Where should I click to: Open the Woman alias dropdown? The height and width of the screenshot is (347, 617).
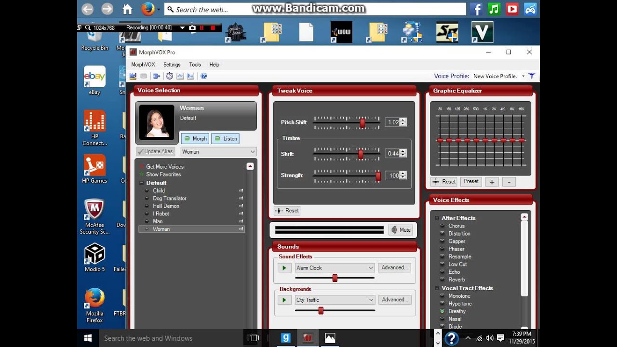pos(218,151)
